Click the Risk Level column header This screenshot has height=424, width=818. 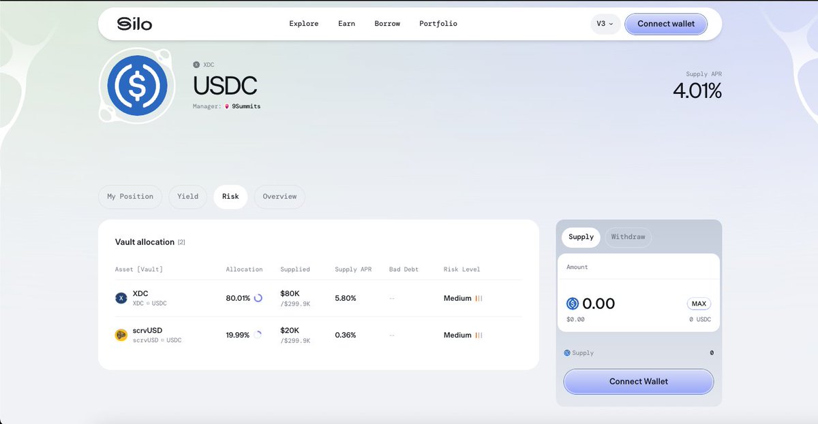pyautogui.click(x=462, y=270)
